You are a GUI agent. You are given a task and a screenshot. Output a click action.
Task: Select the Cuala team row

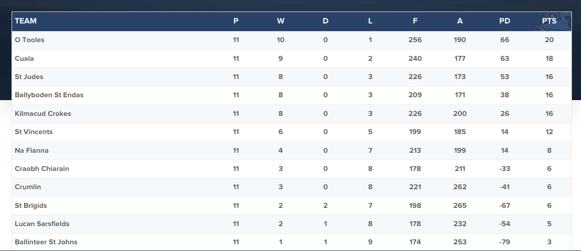tap(292, 58)
